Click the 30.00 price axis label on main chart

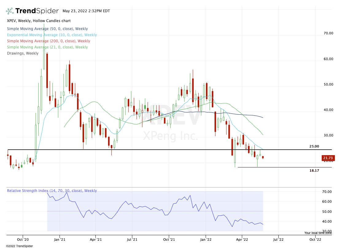tap(328, 135)
